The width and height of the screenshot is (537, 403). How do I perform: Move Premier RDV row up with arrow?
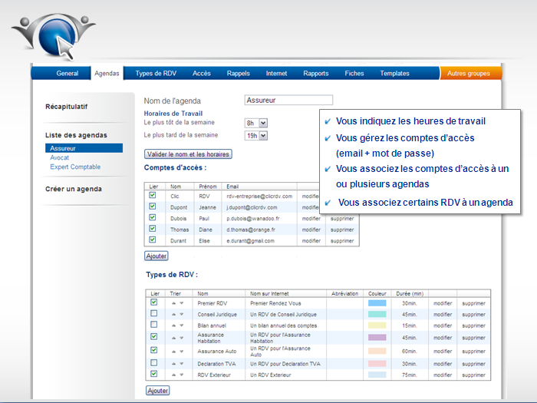(173, 303)
